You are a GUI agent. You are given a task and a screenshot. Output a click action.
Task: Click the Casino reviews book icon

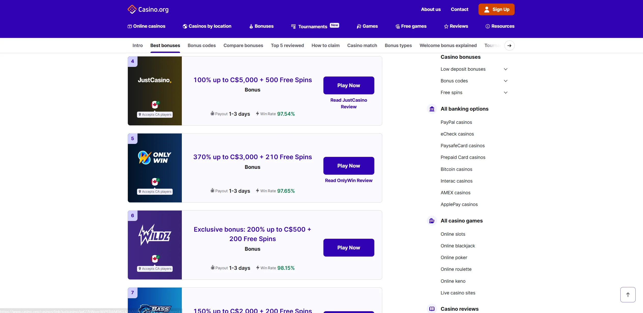coord(432,309)
